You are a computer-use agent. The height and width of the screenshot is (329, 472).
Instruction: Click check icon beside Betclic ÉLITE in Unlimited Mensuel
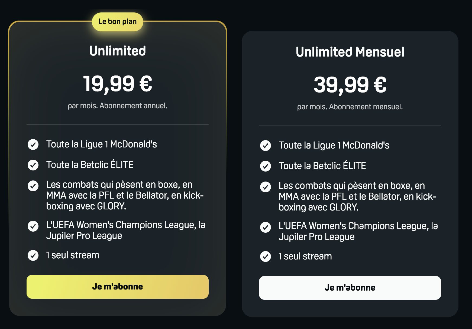point(266,166)
